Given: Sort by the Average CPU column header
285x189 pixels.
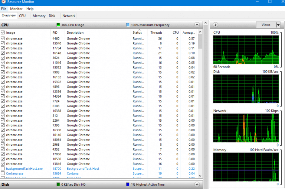Looking at the screenshot, I should point(189,33).
